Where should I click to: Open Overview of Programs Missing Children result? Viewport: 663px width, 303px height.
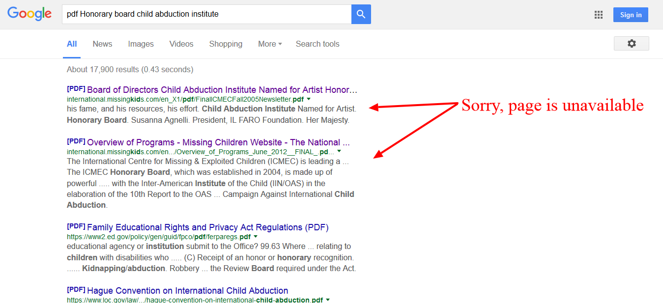[218, 142]
